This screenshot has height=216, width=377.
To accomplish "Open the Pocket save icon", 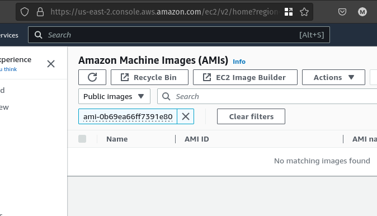I will point(342,12).
